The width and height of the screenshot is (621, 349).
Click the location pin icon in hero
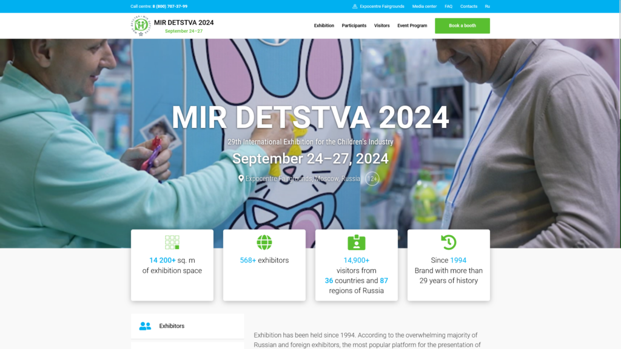pos(241,179)
